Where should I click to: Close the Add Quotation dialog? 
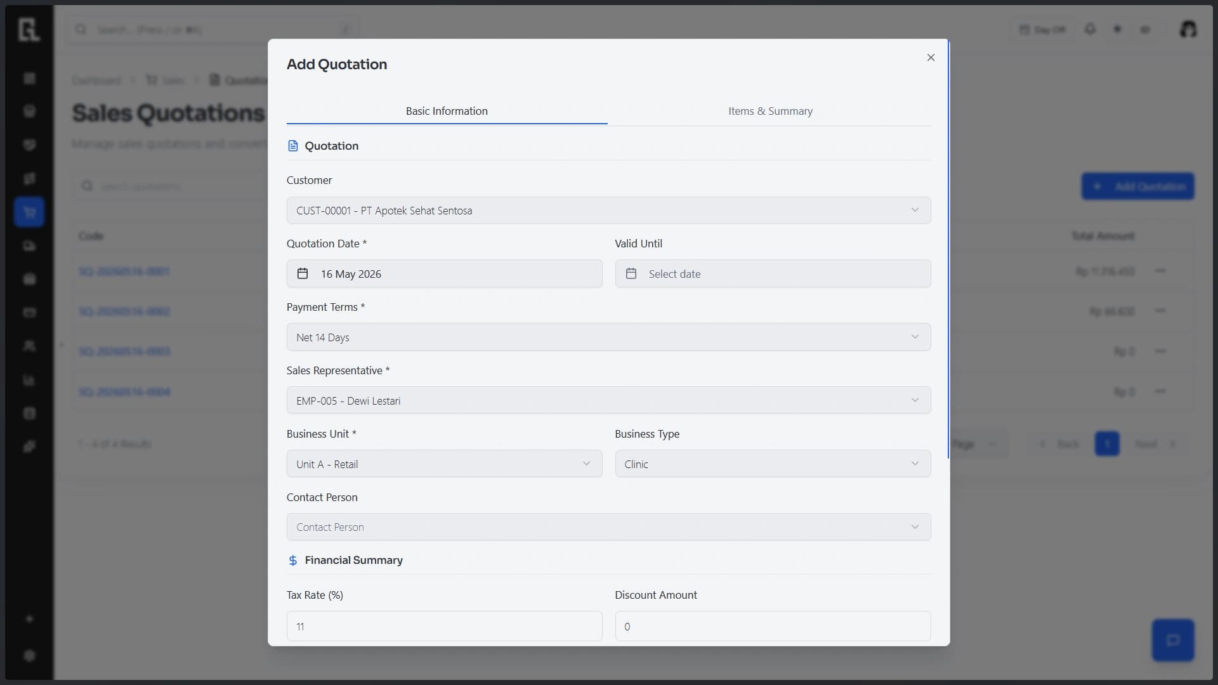(x=931, y=58)
